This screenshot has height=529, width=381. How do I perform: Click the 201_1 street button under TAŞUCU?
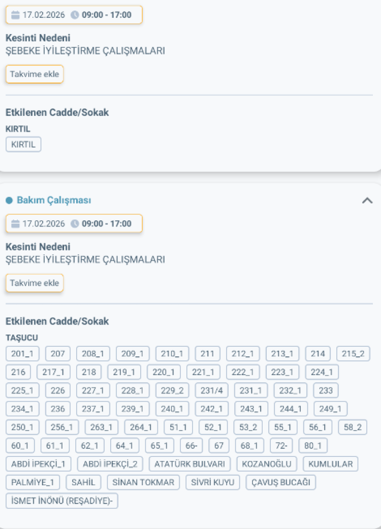click(x=22, y=353)
